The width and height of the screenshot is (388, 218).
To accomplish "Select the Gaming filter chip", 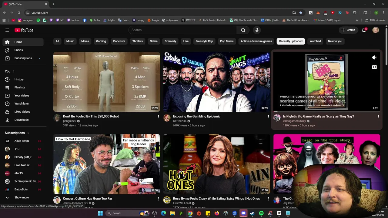I will (101, 41).
